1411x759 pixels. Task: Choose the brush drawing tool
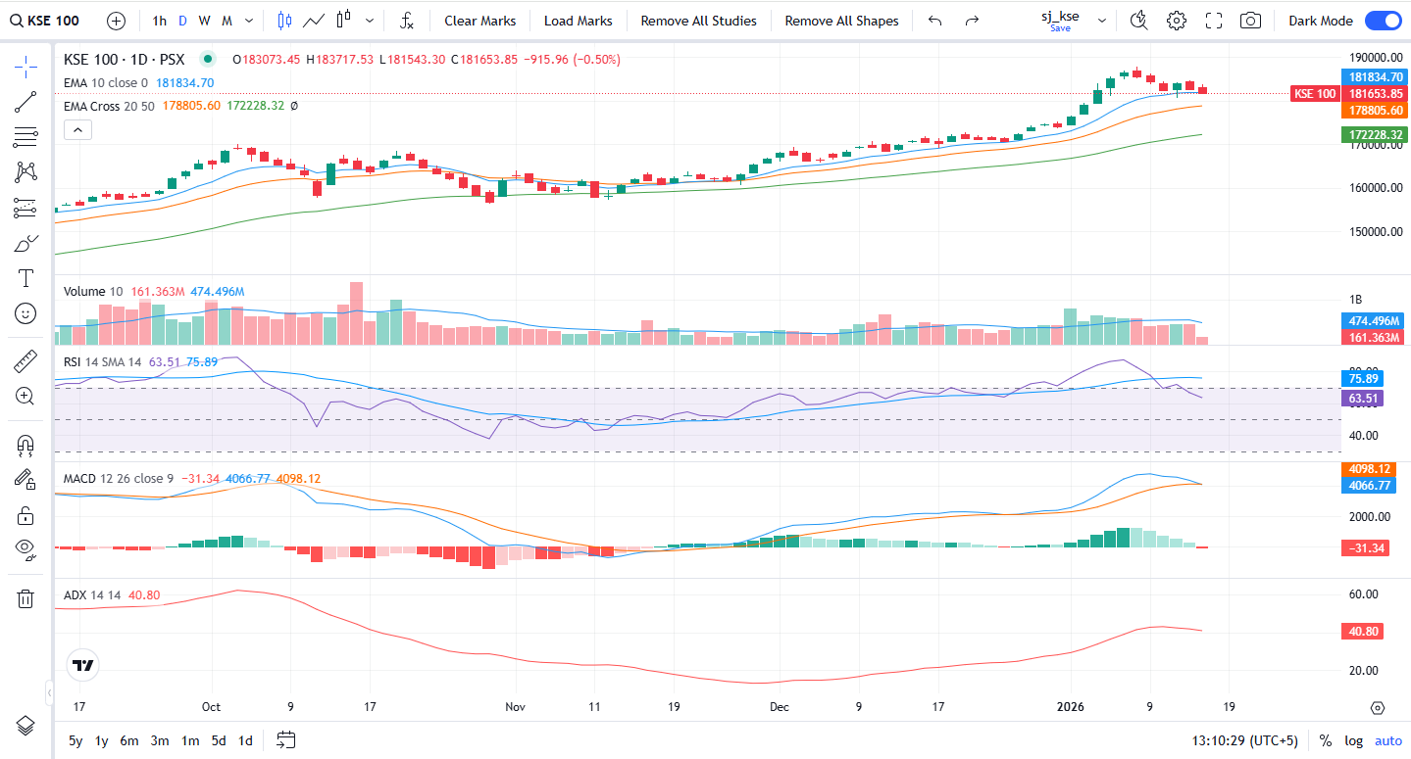point(25,243)
